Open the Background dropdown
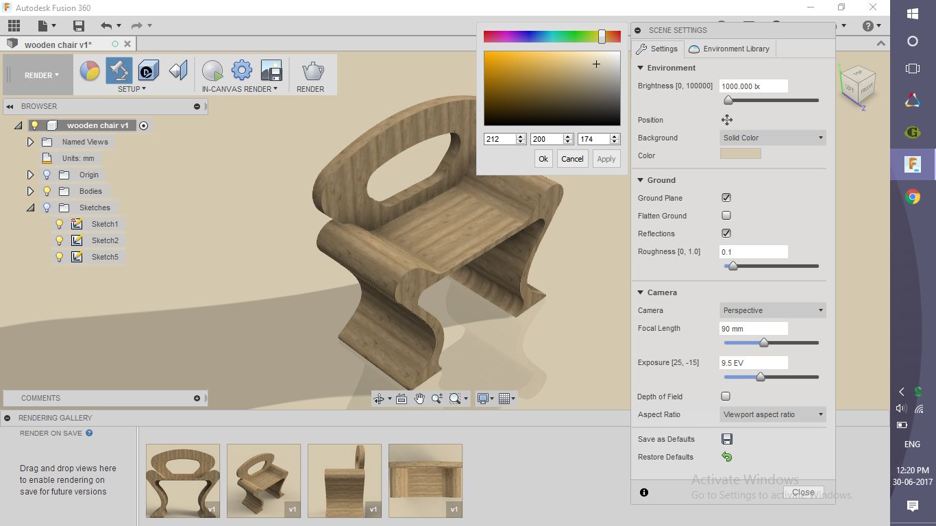936x526 pixels. [773, 138]
